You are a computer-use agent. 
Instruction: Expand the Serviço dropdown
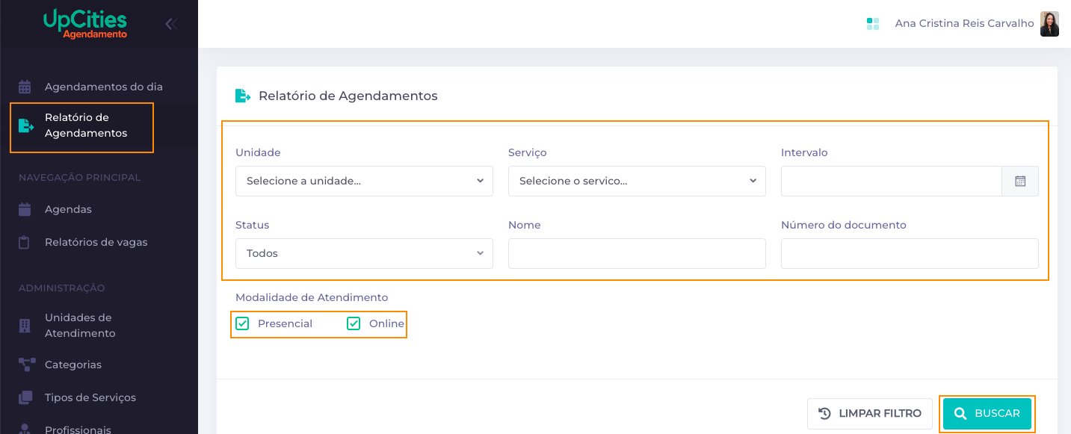637,181
